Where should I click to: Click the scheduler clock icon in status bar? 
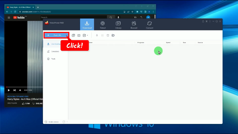[64, 122]
